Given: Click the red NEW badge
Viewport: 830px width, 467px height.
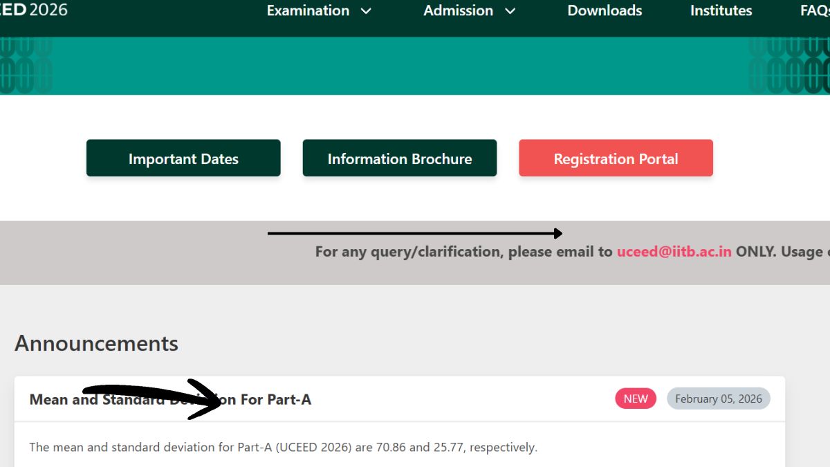Looking at the screenshot, I should click(x=636, y=399).
